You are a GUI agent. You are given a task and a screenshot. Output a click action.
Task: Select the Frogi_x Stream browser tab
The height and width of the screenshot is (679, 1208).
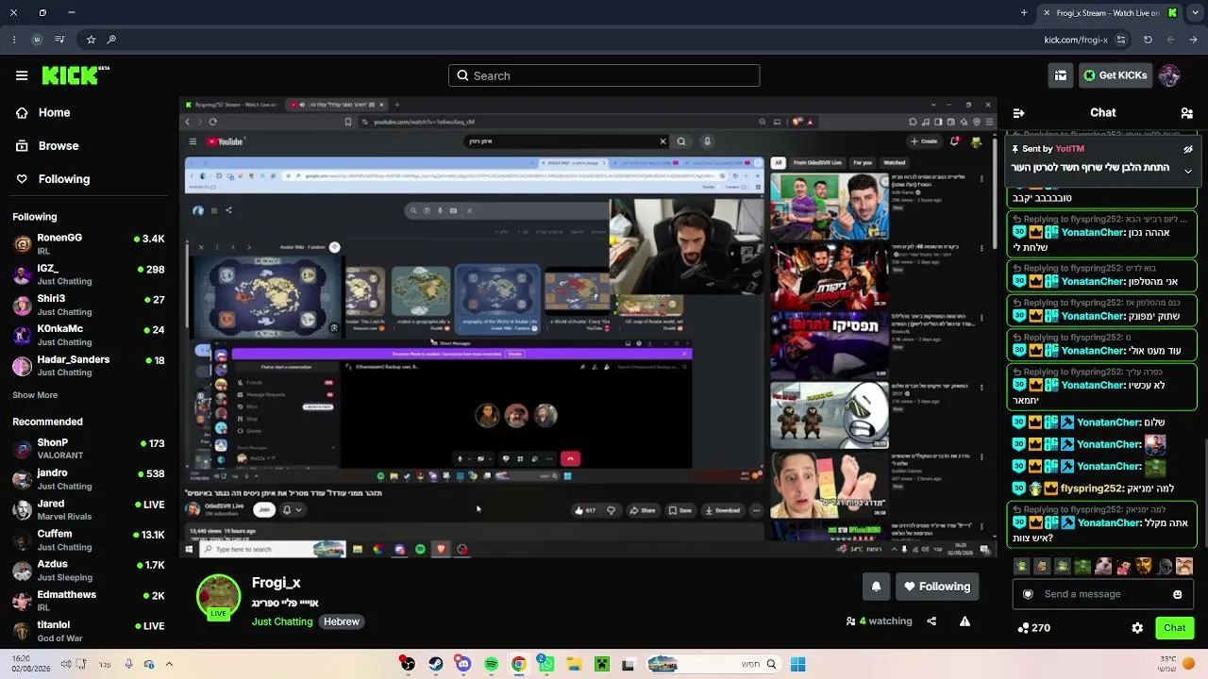point(1110,13)
